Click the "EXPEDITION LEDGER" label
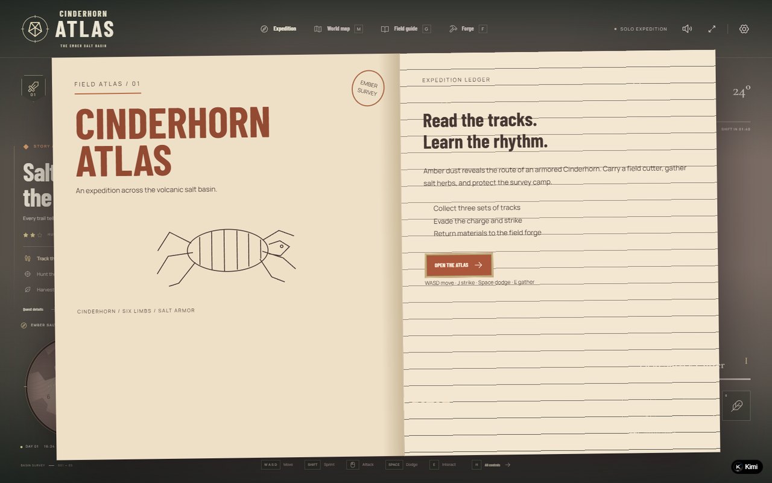The image size is (772, 483). coord(456,80)
